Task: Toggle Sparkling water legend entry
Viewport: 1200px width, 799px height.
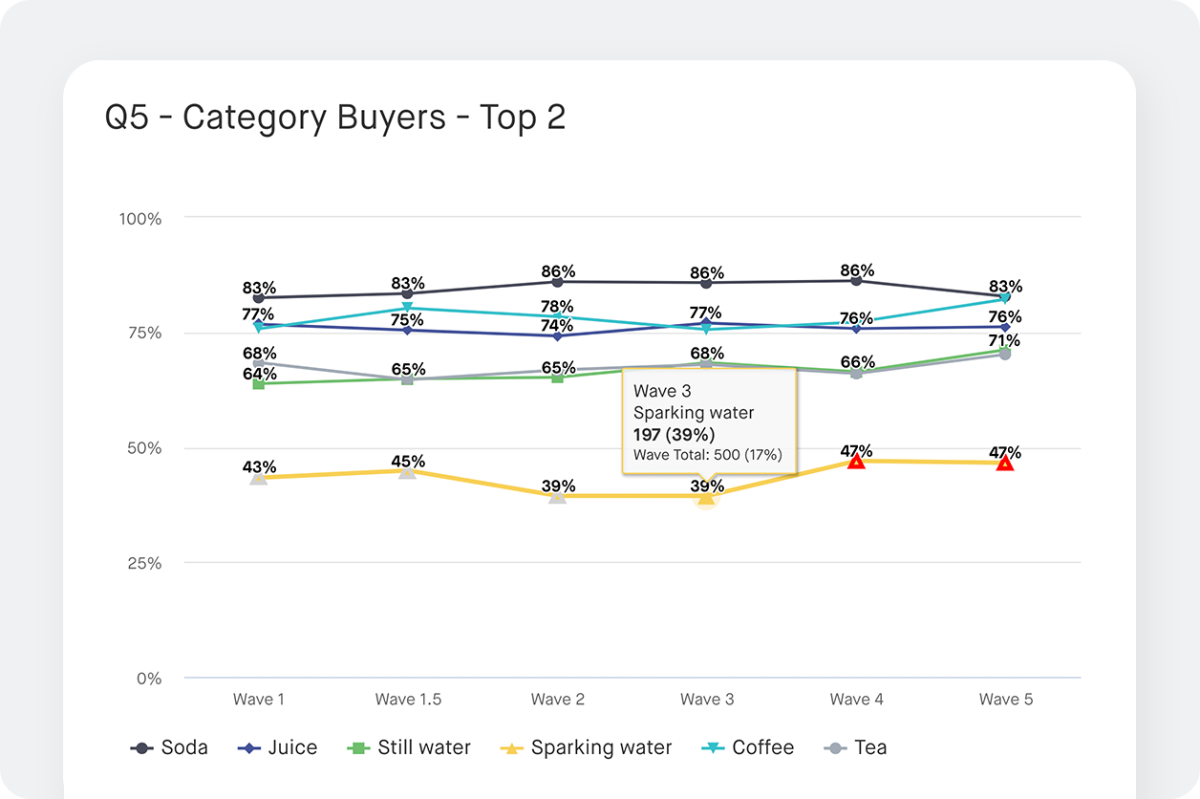Action: point(587,747)
